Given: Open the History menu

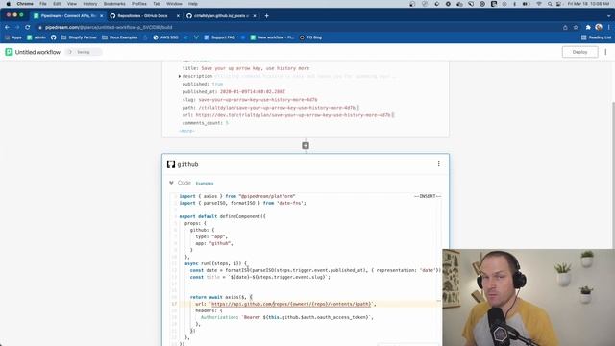Looking at the screenshot, I should tap(89, 4).
